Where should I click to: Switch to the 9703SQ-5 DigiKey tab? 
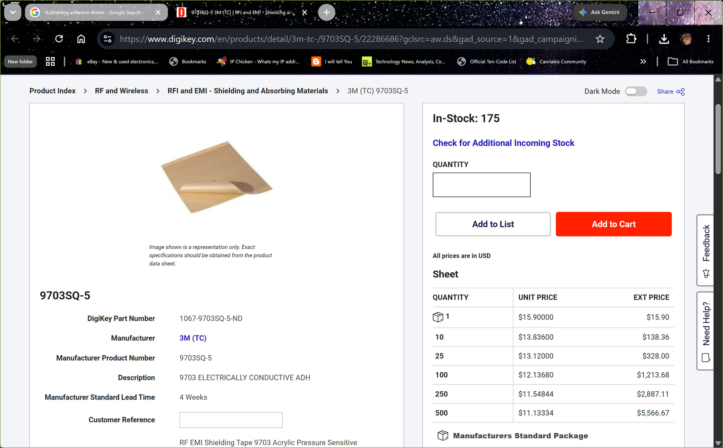click(x=243, y=12)
